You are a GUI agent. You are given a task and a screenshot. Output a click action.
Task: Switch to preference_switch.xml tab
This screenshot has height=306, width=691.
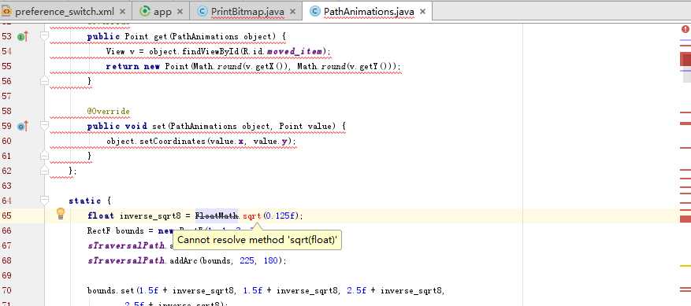[65, 12]
